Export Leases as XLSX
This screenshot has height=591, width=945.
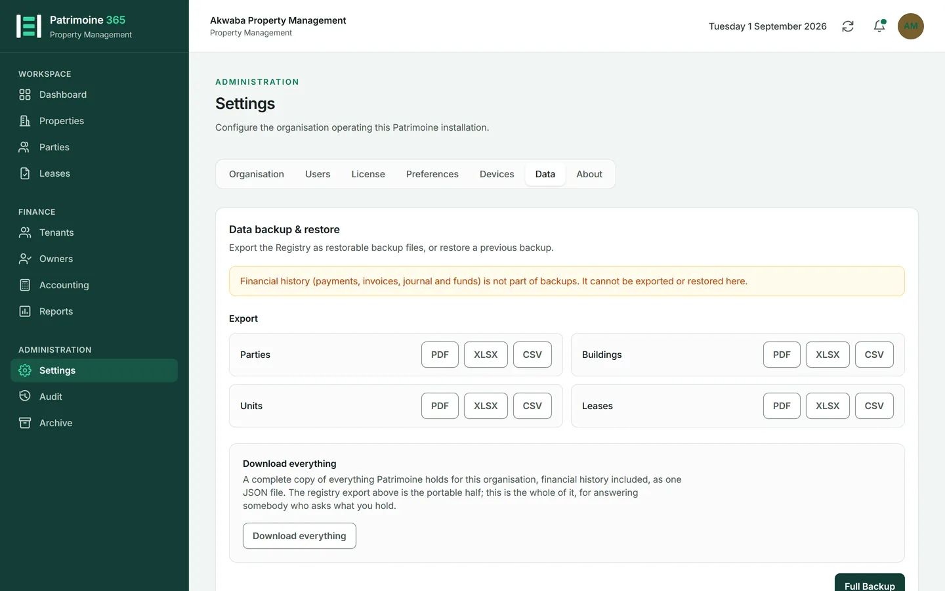(x=828, y=406)
